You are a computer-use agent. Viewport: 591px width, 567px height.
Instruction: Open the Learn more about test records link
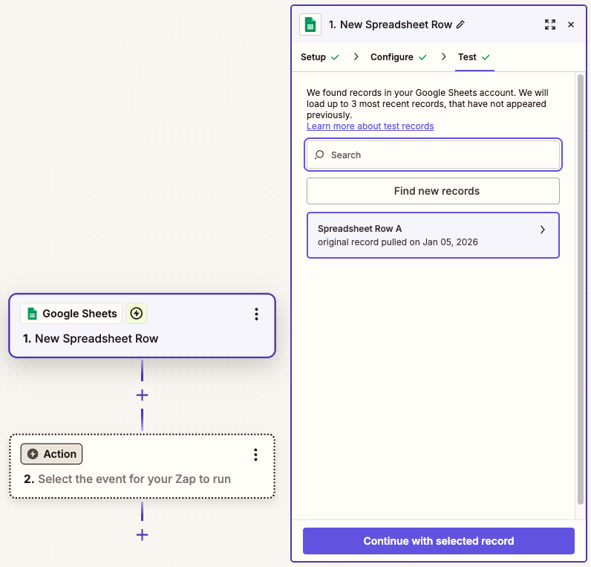pyautogui.click(x=370, y=126)
